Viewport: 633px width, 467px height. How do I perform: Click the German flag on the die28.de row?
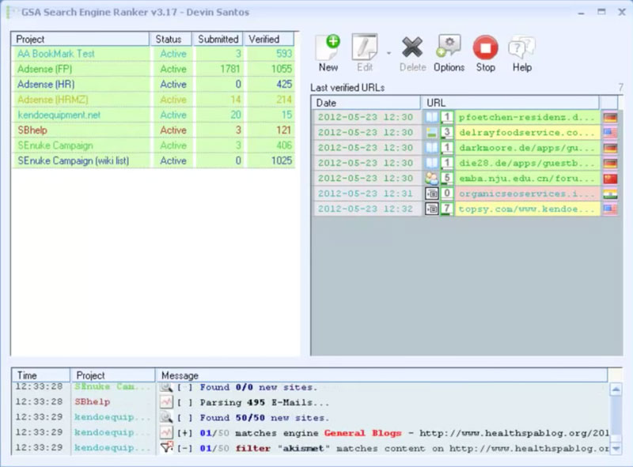pos(610,164)
